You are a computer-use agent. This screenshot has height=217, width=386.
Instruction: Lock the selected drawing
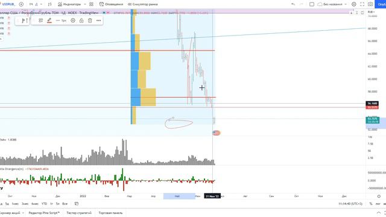(81, 20)
